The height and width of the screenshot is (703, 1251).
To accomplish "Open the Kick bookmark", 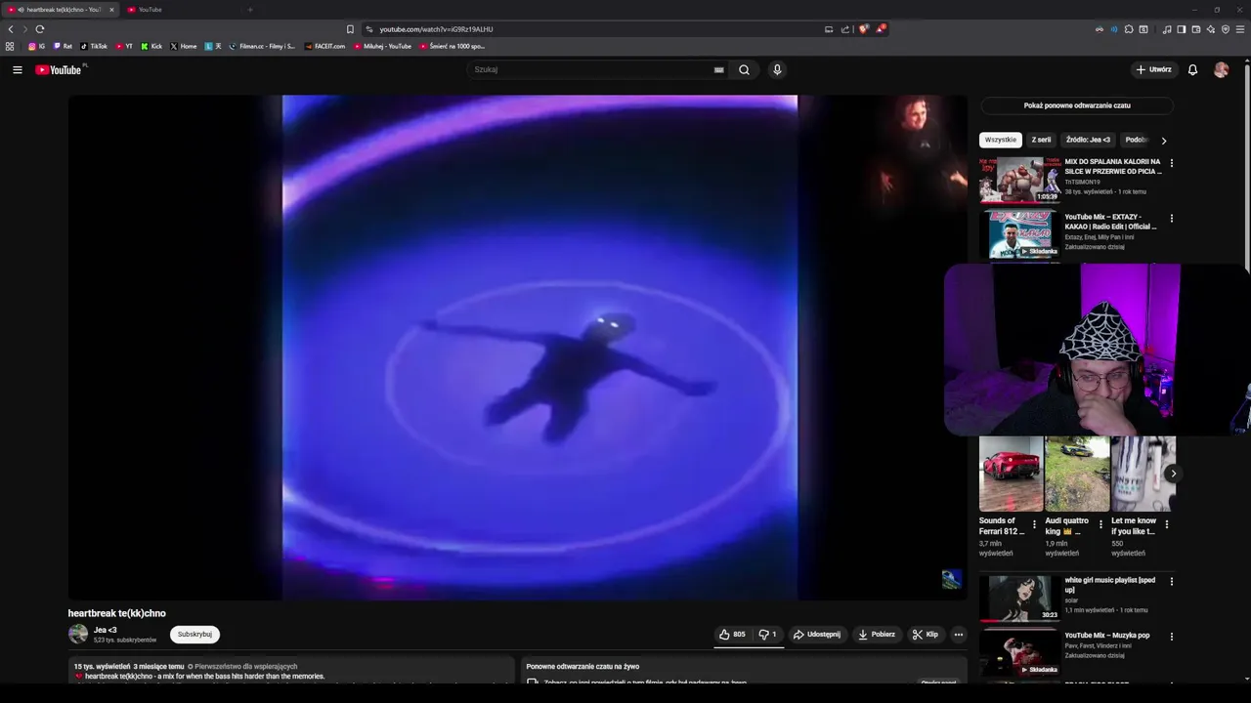I will (x=151, y=46).
